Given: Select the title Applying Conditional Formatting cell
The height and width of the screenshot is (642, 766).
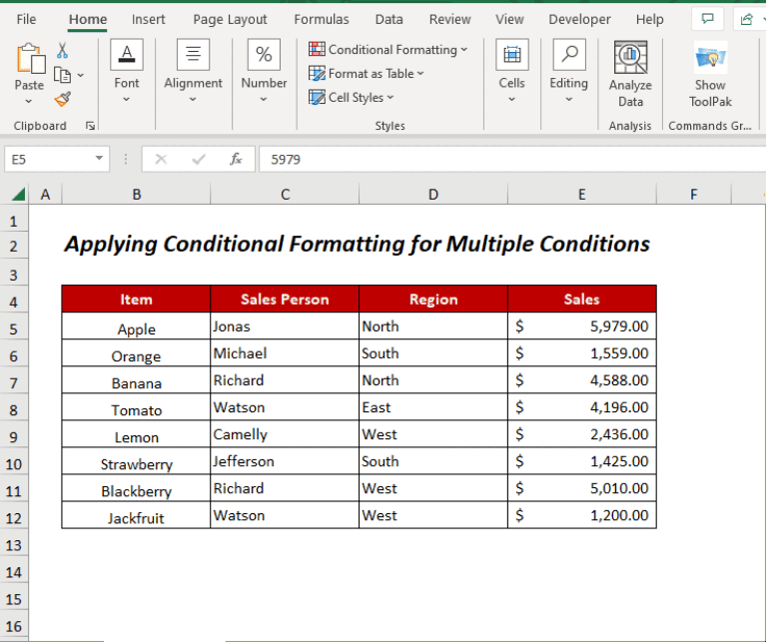Looking at the screenshot, I should point(358,244).
